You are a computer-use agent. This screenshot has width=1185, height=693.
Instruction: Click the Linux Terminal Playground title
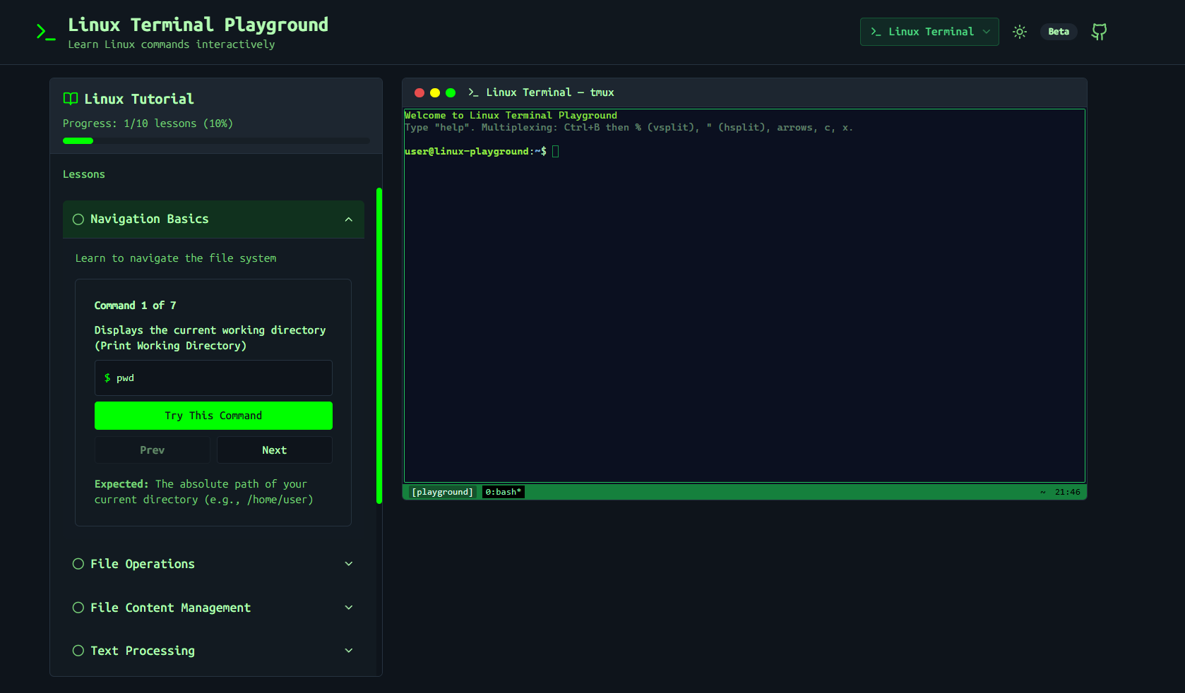(x=198, y=25)
